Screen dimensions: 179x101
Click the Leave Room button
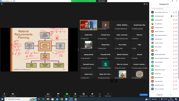coord(143,95)
